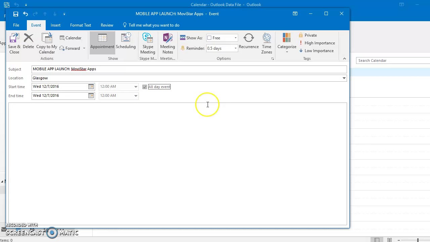
Task: Open the Insert tab
Action: (55, 25)
